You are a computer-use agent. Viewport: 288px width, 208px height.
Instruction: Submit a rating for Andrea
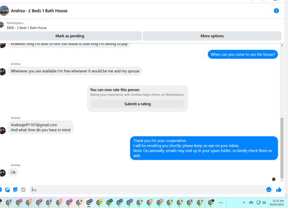138,104
